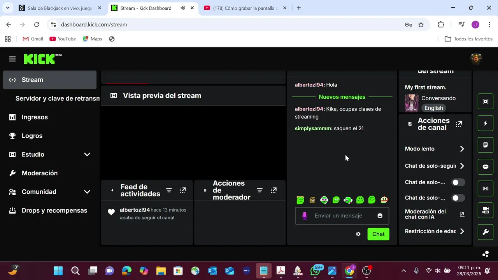
Task: Pop out the Acciones de canal panel
Action: click(459, 124)
